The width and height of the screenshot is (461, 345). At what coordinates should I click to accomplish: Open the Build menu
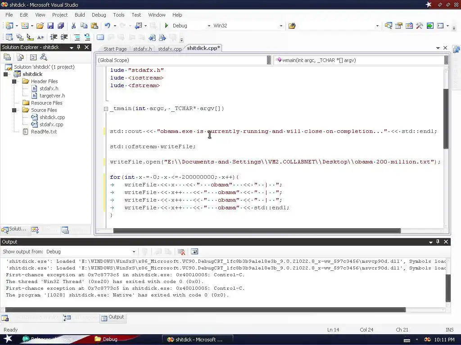point(80,15)
